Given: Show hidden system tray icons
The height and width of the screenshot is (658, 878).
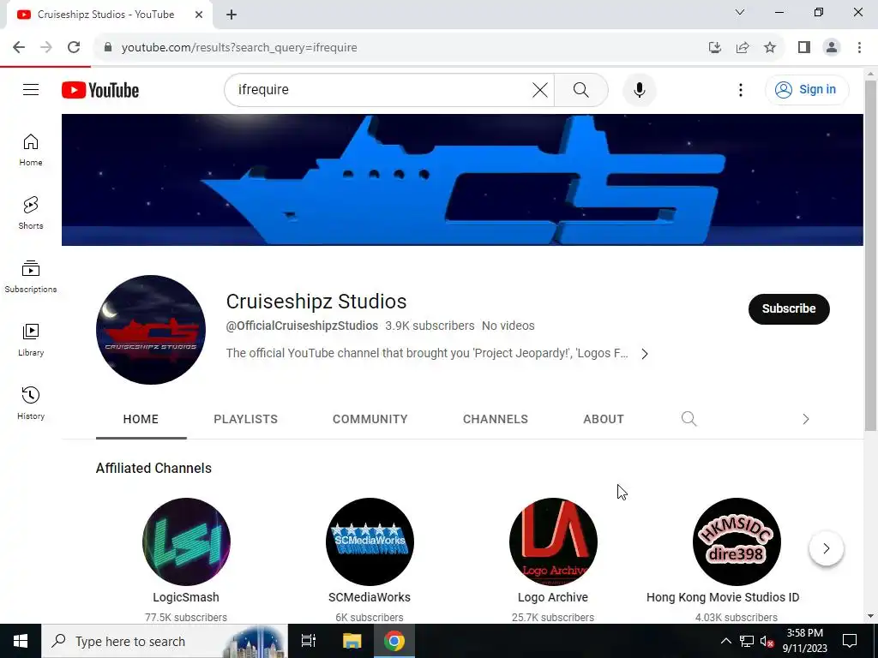Looking at the screenshot, I should click(725, 641).
